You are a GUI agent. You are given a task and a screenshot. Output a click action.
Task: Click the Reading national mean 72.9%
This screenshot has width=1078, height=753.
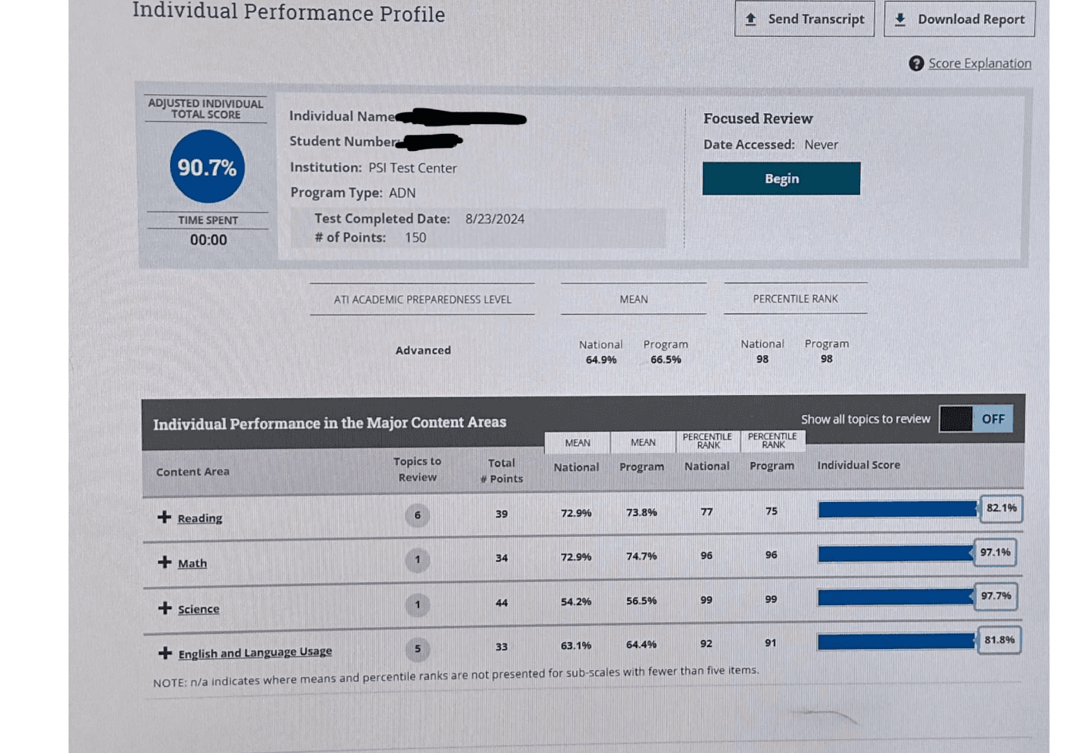pyautogui.click(x=576, y=513)
